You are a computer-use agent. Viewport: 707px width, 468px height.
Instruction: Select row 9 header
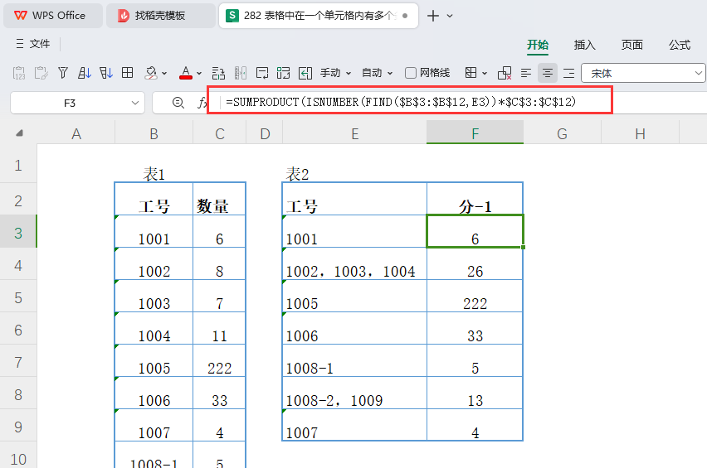click(x=18, y=427)
